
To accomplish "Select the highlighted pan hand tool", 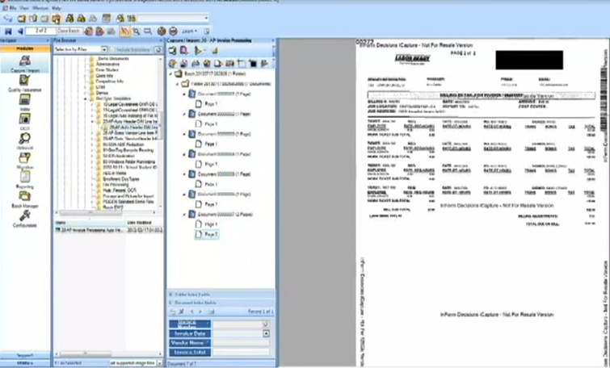I will coord(125,31).
